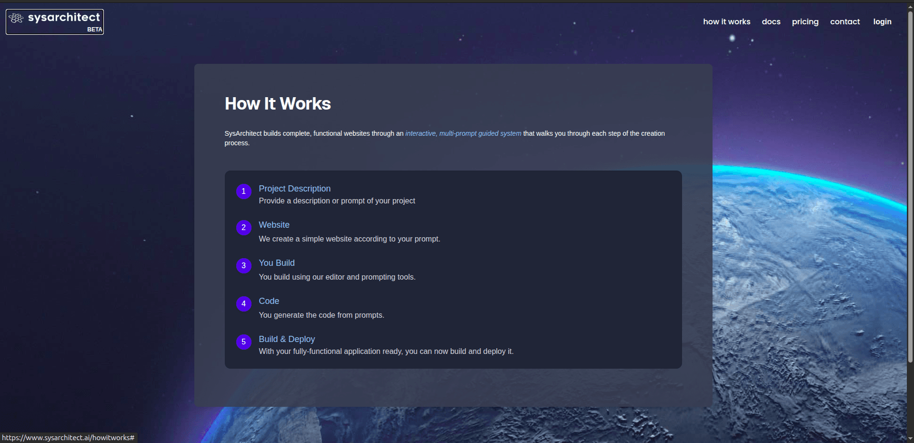Click step number 2 circle

pos(244,228)
